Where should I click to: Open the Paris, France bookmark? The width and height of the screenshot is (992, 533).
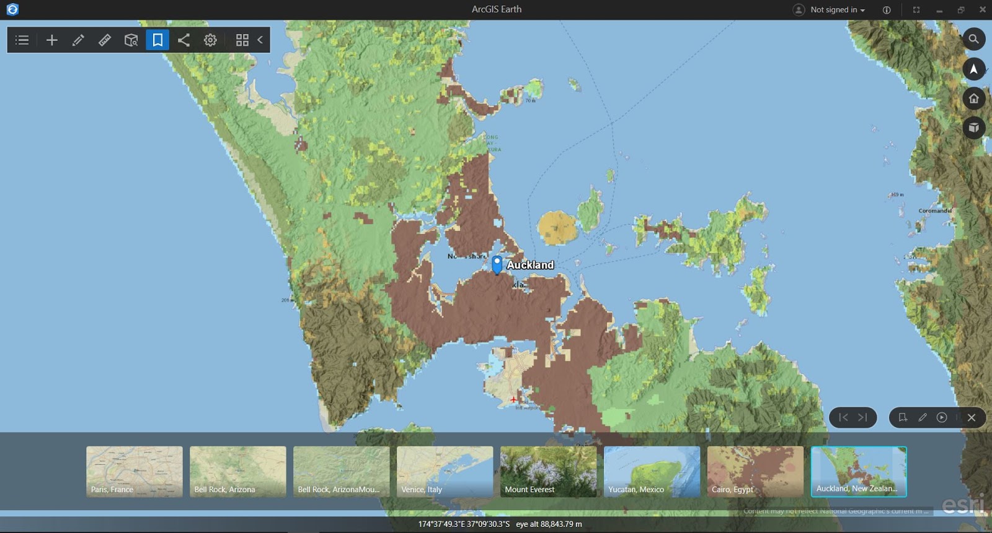pyautogui.click(x=135, y=472)
